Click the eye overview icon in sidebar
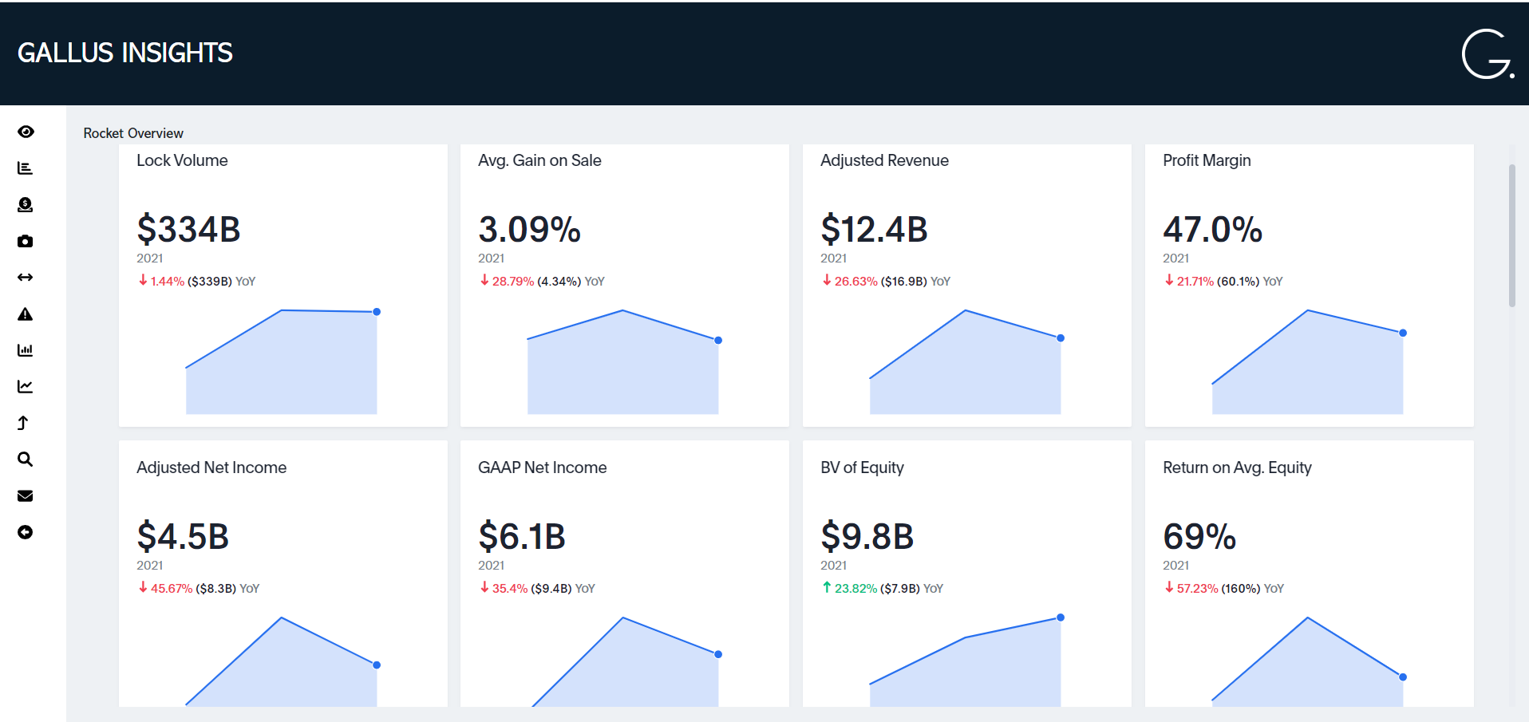1529x722 pixels. (x=26, y=132)
